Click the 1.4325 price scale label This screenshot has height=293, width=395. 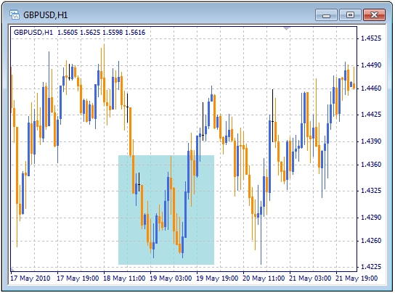point(371,191)
